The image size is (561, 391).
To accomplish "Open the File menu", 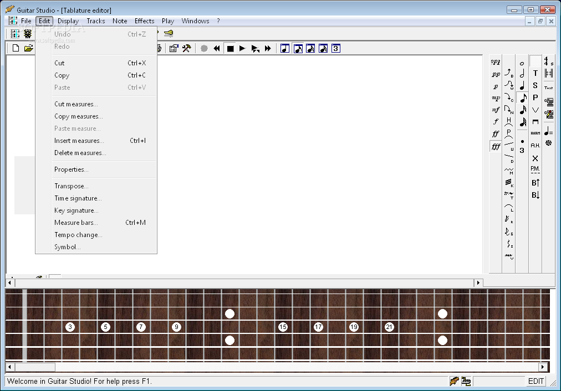I will coord(26,21).
